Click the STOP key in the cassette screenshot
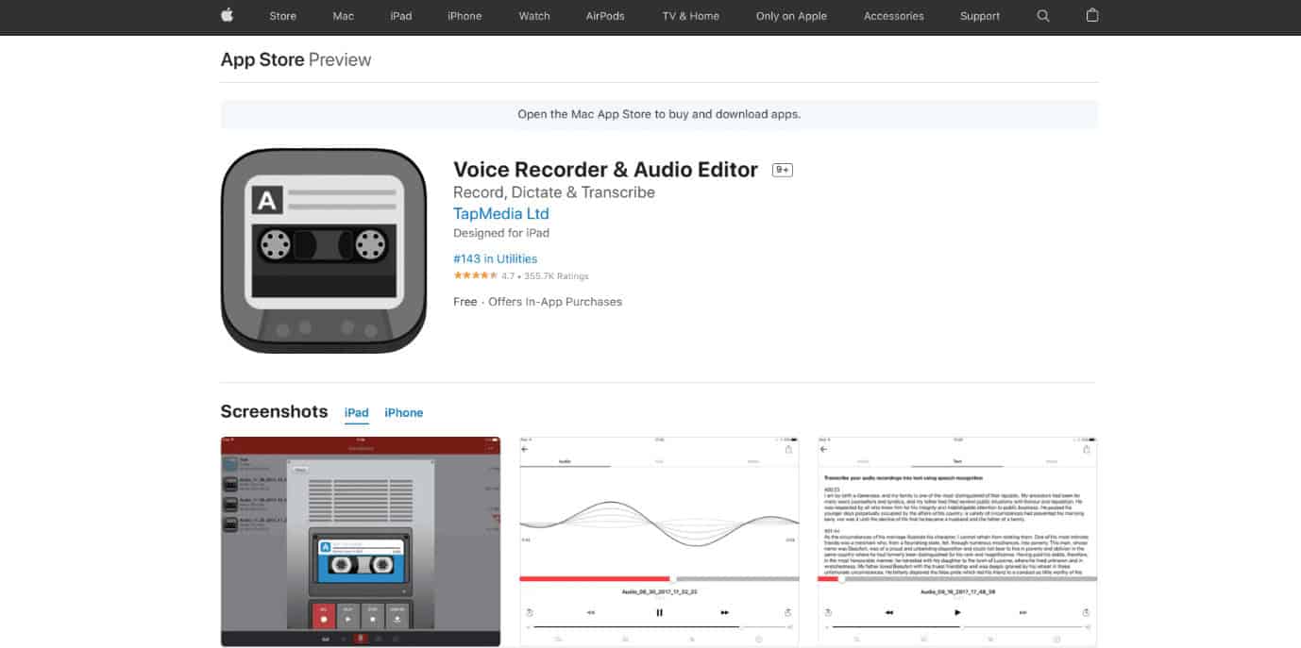Image resolution: width=1301 pixels, height=648 pixels. click(372, 615)
